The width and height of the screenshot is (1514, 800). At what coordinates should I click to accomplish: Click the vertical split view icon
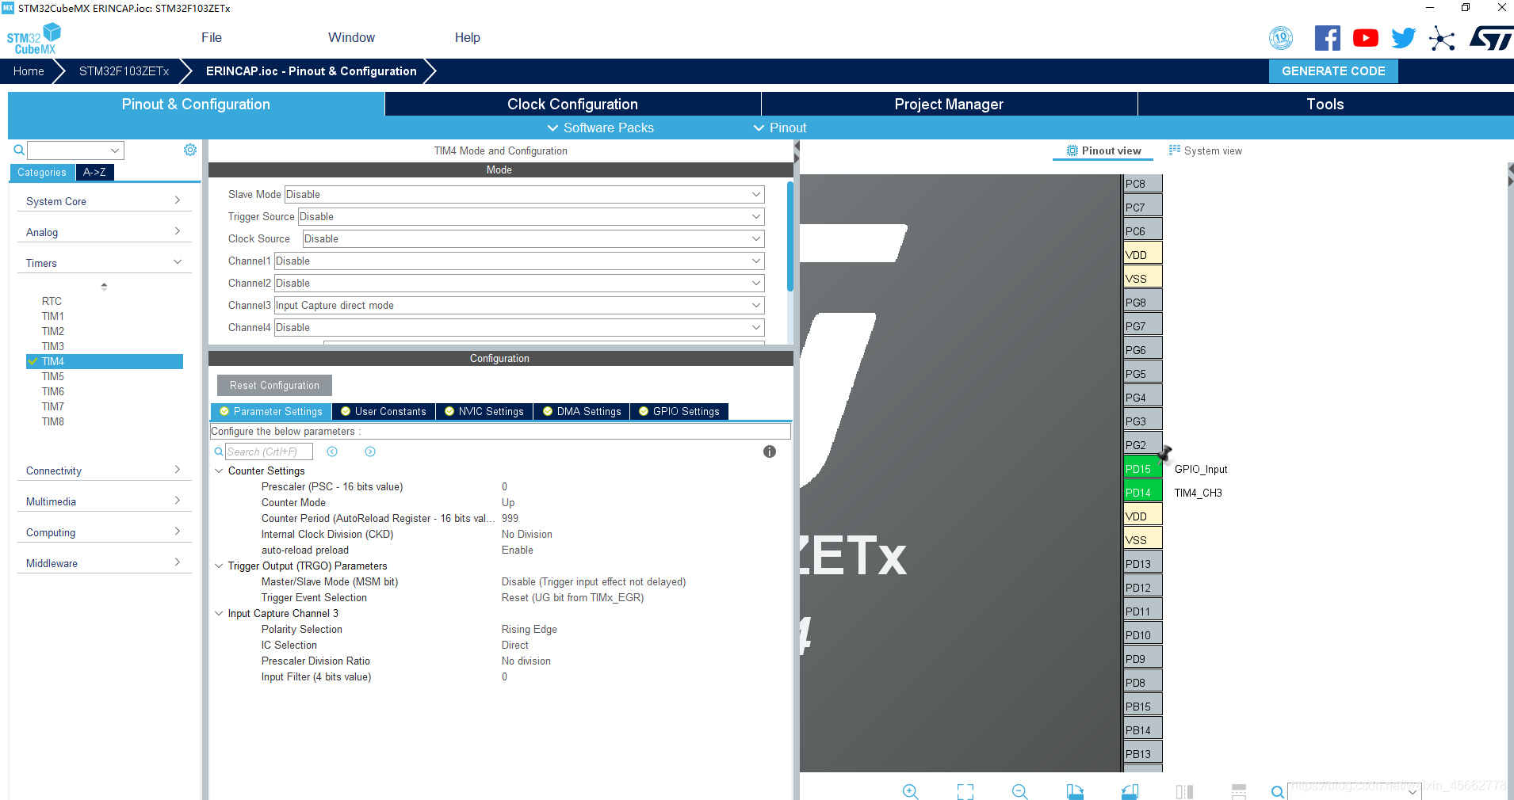tap(1185, 791)
